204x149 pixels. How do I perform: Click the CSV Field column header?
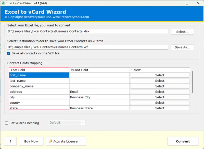pos(39,70)
